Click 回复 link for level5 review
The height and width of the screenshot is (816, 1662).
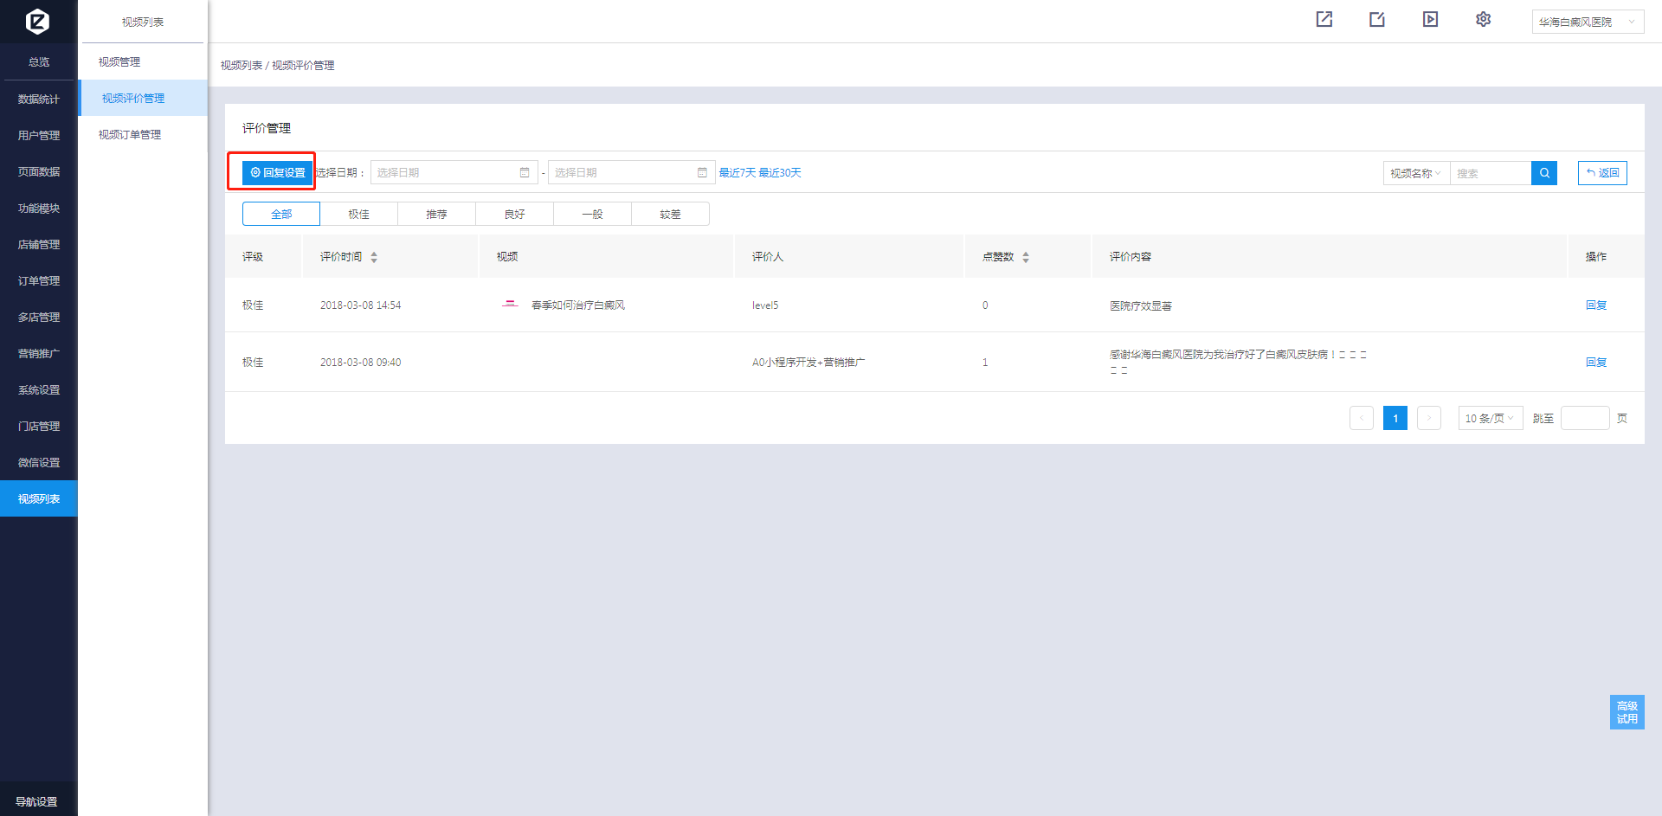(1596, 305)
